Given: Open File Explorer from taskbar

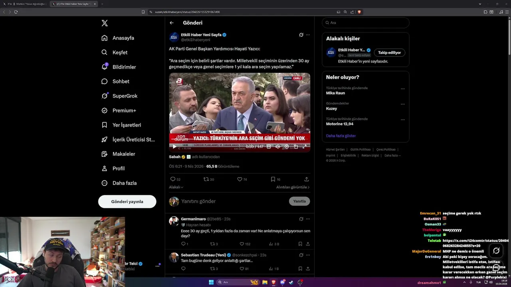Looking at the screenshot, I should coord(265,282).
